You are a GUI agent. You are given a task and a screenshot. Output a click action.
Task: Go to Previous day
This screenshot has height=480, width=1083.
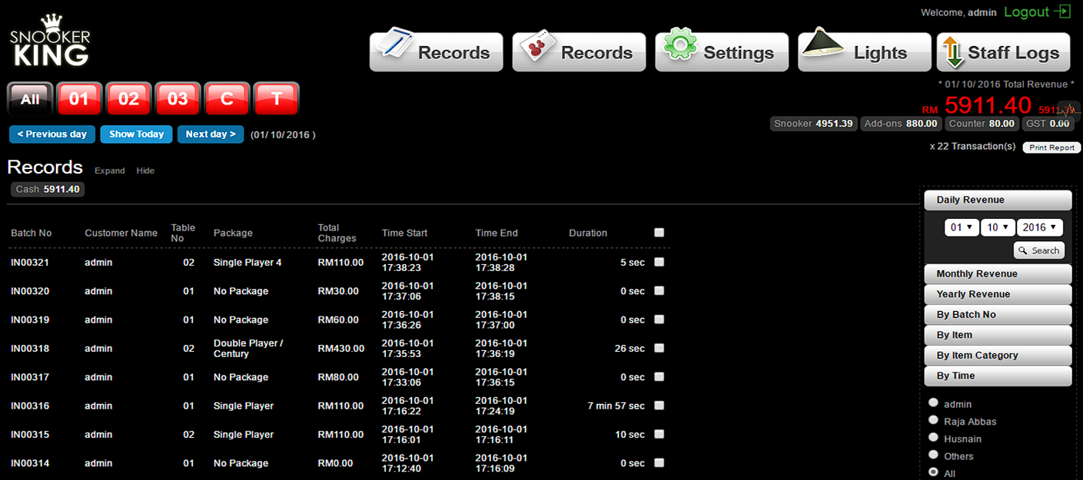click(52, 134)
